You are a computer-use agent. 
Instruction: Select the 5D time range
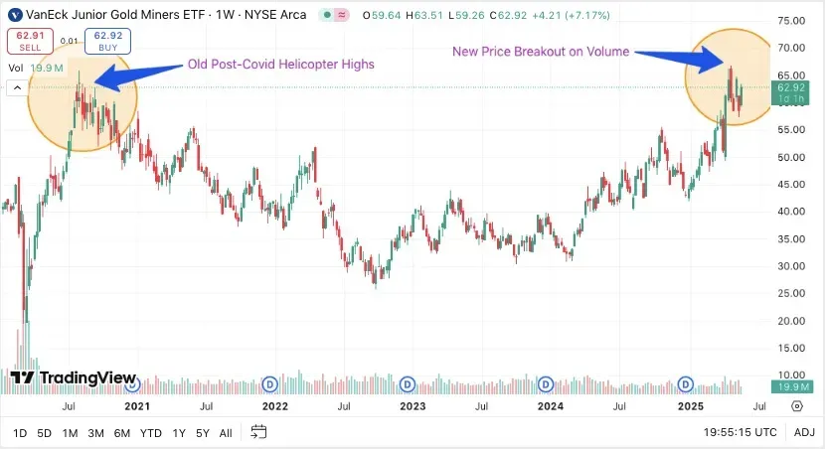pyautogui.click(x=44, y=433)
